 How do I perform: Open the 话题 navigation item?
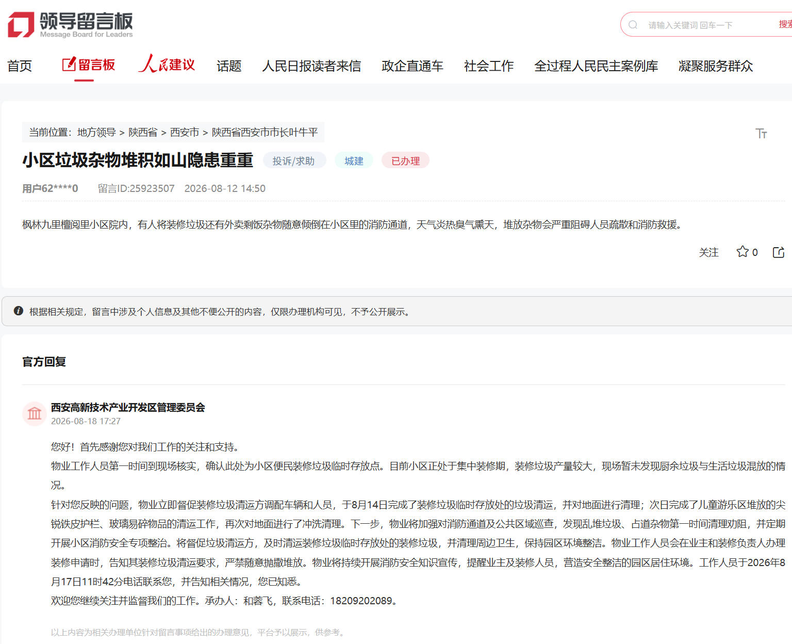click(229, 66)
